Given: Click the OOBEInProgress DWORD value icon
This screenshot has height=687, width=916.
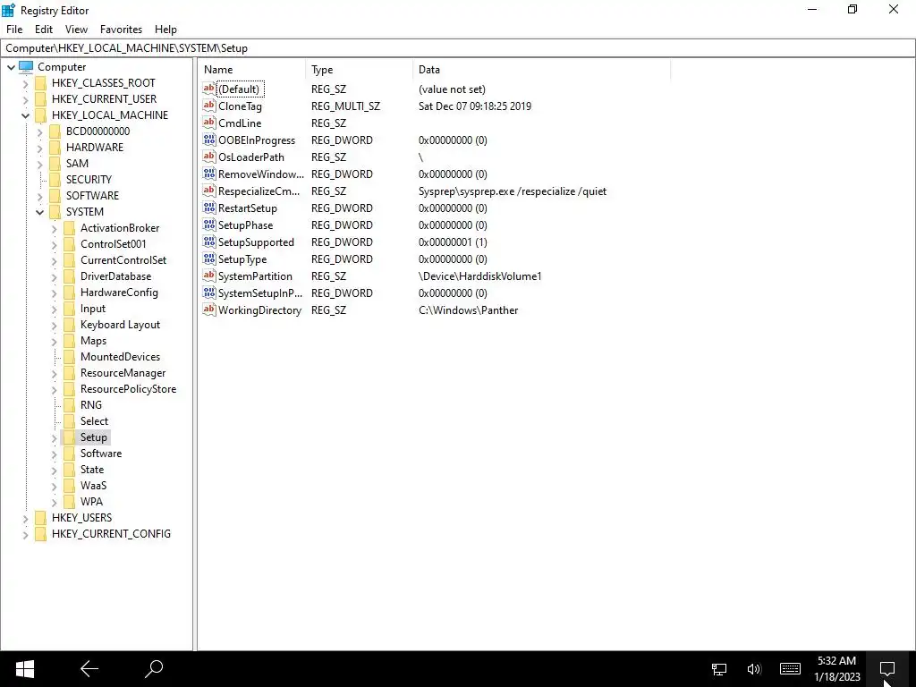Looking at the screenshot, I should click(x=209, y=140).
